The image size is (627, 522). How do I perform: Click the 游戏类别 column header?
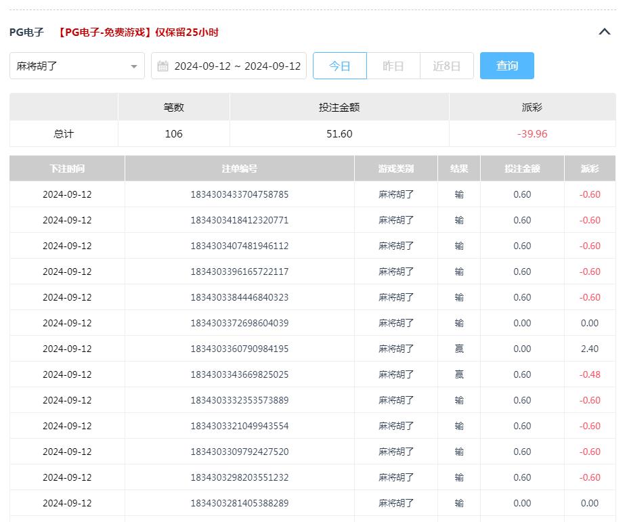coord(396,169)
